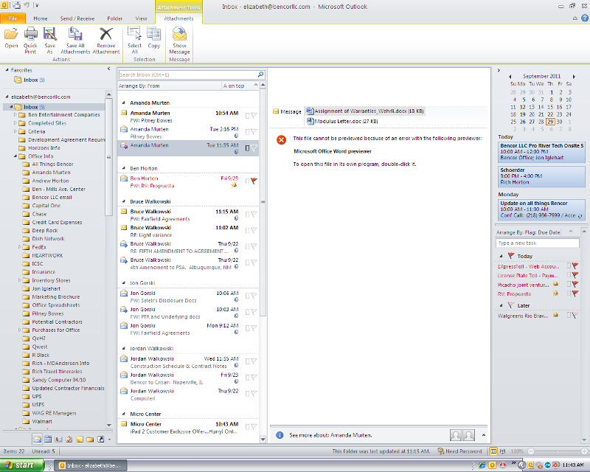Flag Bruce Walkowski 11:02 AM message
The width and height of the screenshot is (590, 472).
click(254, 230)
